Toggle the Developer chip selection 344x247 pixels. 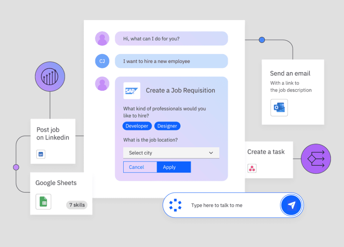(137, 126)
